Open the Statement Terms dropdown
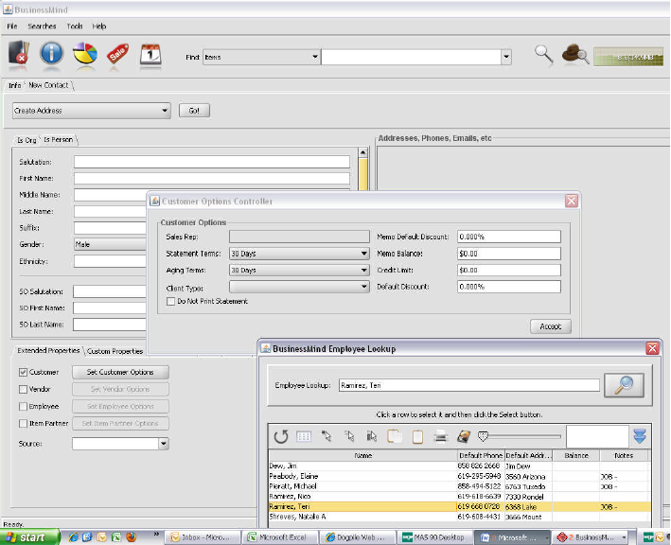The width and height of the screenshot is (671, 545). tap(299, 254)
